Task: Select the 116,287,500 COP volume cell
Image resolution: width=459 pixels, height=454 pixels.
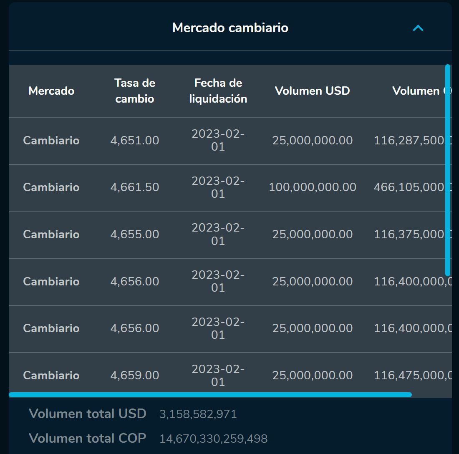Action: (407, 141)
